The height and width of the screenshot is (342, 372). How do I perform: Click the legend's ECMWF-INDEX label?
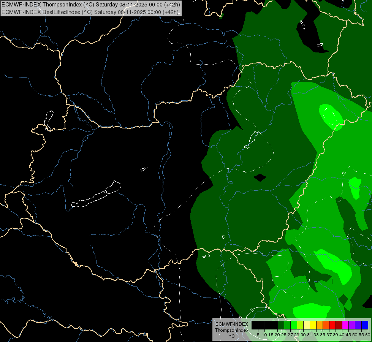231,324
